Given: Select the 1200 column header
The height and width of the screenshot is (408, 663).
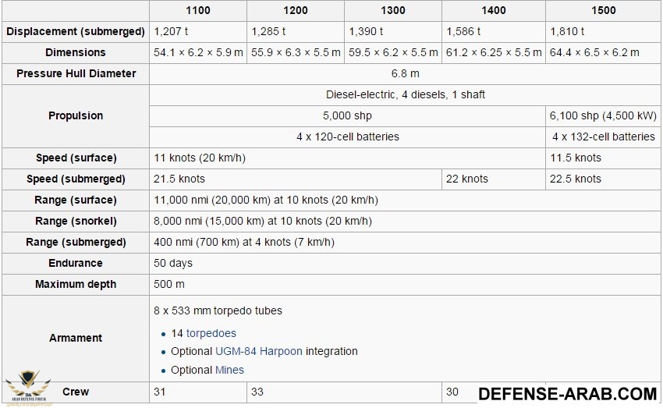Looking at the screenshot, I should tap(295, 11).
